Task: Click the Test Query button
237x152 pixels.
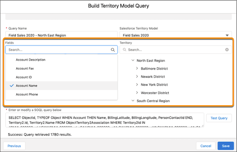Action: 219,118
